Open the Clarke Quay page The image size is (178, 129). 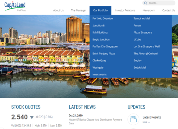pyautogui.click(x=99, y=60)
